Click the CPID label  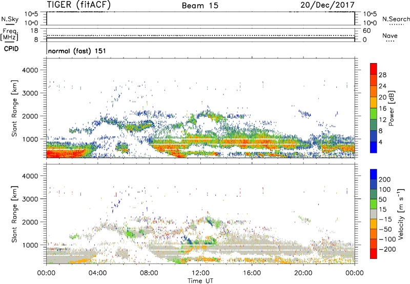[11, 49]
